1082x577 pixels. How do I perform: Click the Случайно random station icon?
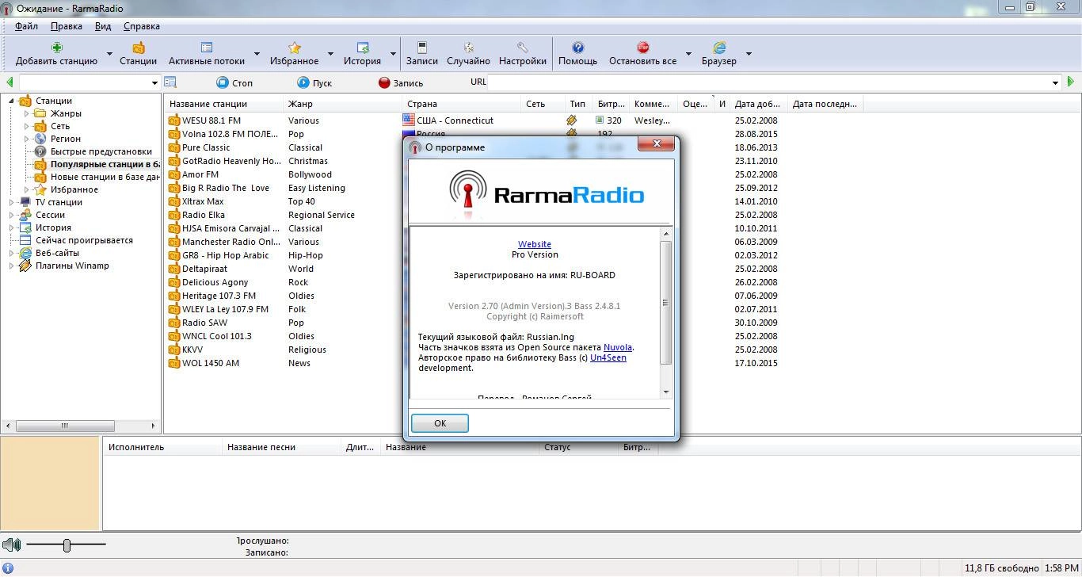[468, 48]
